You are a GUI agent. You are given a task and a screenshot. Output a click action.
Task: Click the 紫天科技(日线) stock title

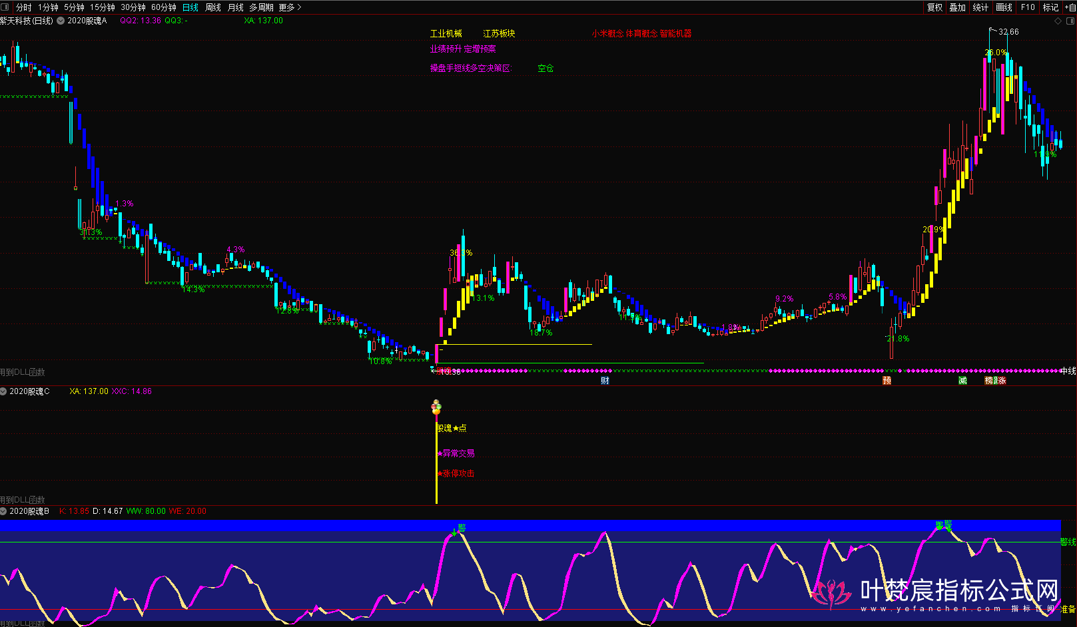27,21
